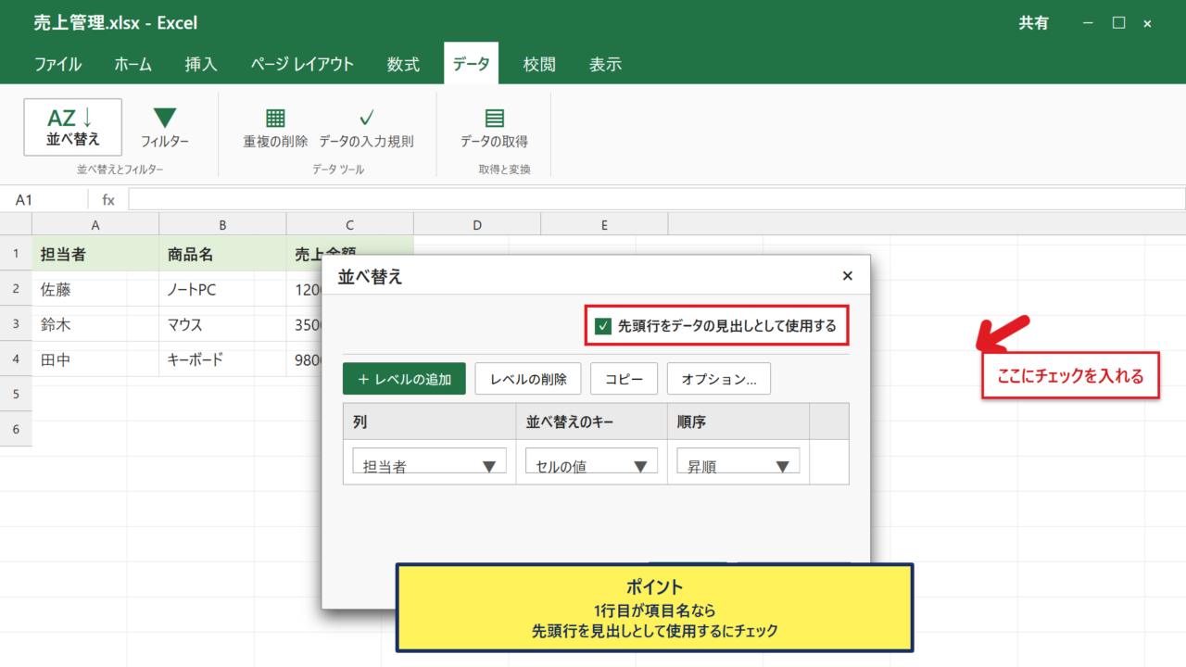
Task: Click the 担当者 header cell in sheet
Action: pyautogui.click(x=95, y=253)
